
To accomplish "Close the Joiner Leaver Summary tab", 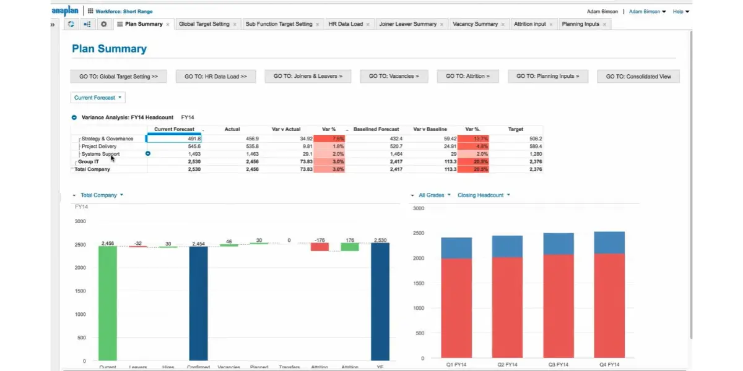I will [x=442, y=25].
